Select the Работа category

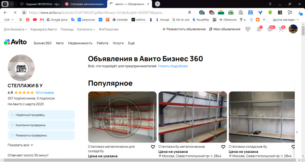tap(102, 43)
